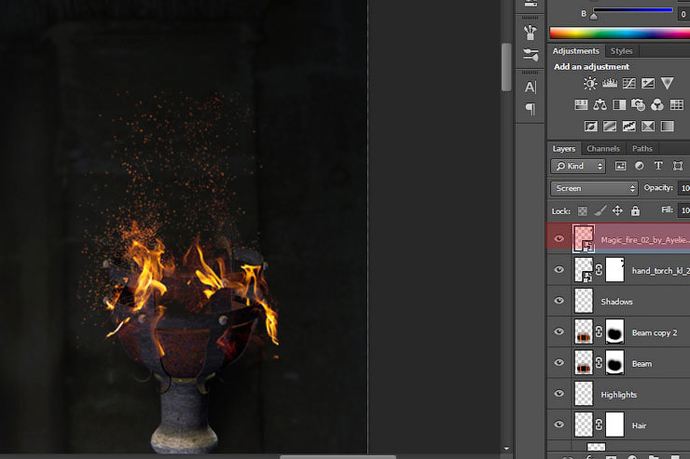Switch to the Styles tab
The image size is (690, 459).
click(x=621, y=51)
